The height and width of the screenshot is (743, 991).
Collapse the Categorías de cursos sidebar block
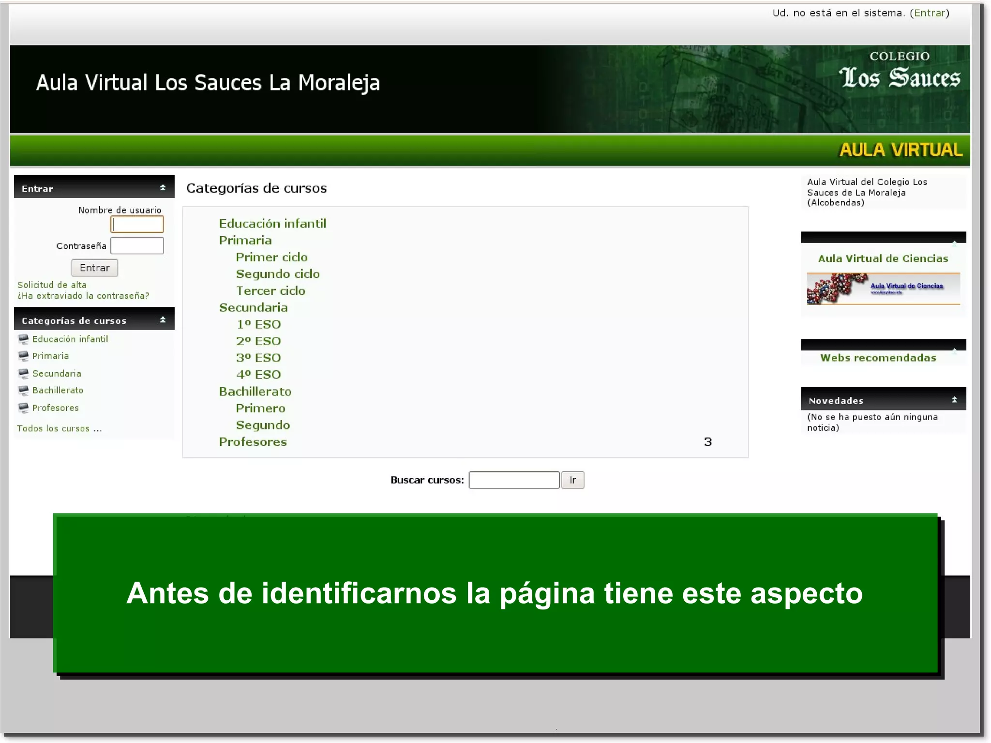click(x=163, y=320)
